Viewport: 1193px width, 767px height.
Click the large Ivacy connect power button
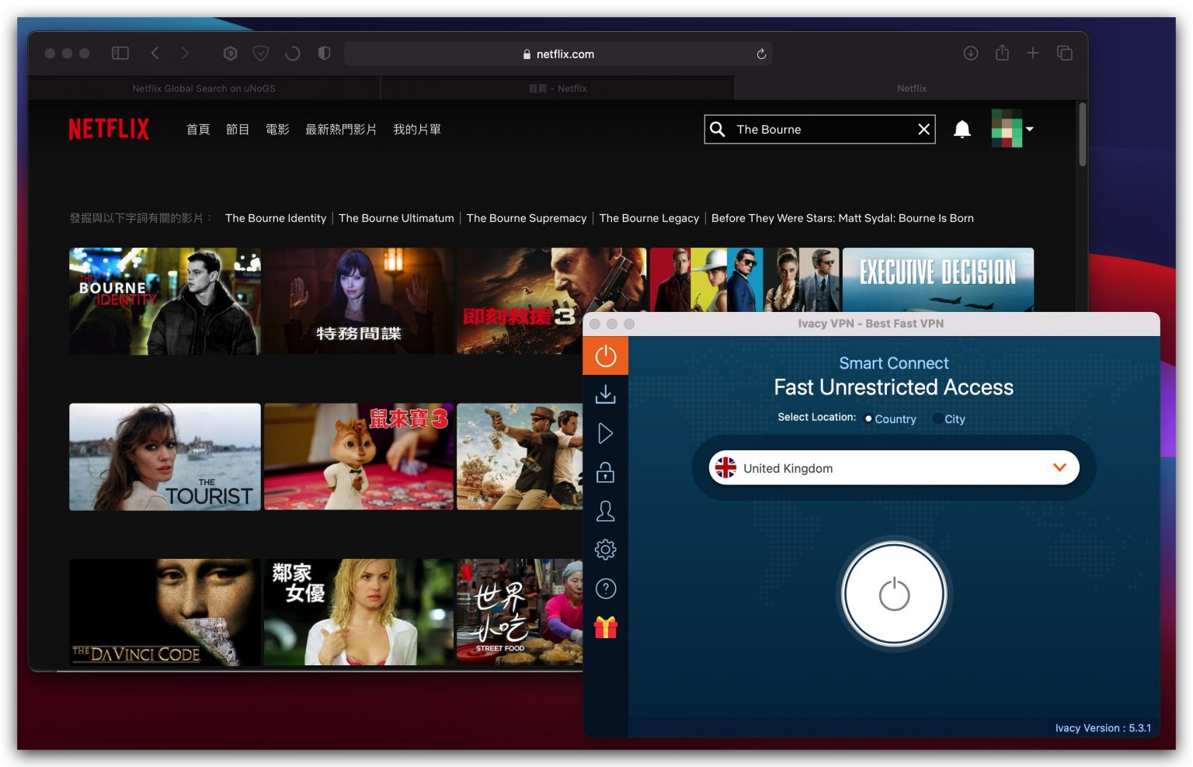click(894, 595)
